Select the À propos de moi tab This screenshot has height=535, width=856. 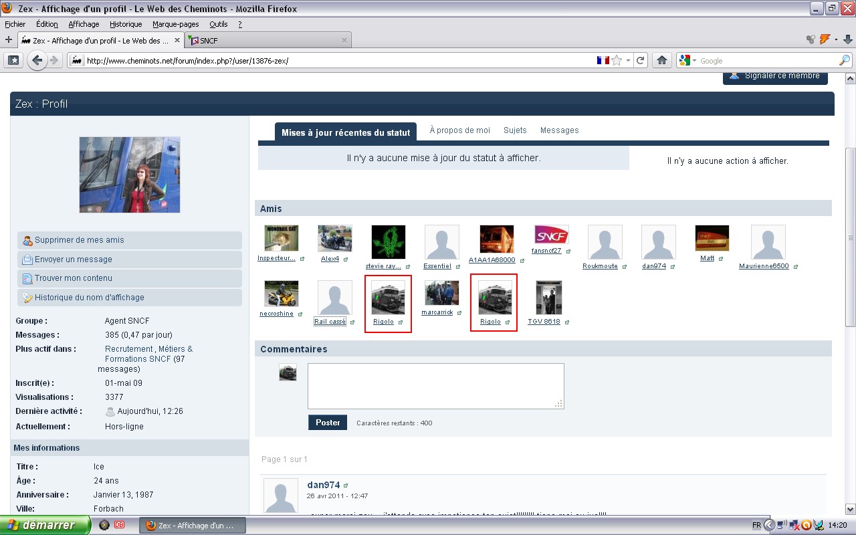(459, 130)
